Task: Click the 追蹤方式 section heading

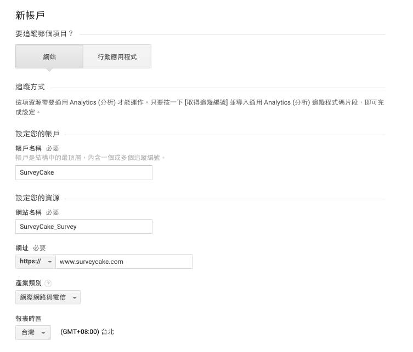Action: (x=30, y=86)
